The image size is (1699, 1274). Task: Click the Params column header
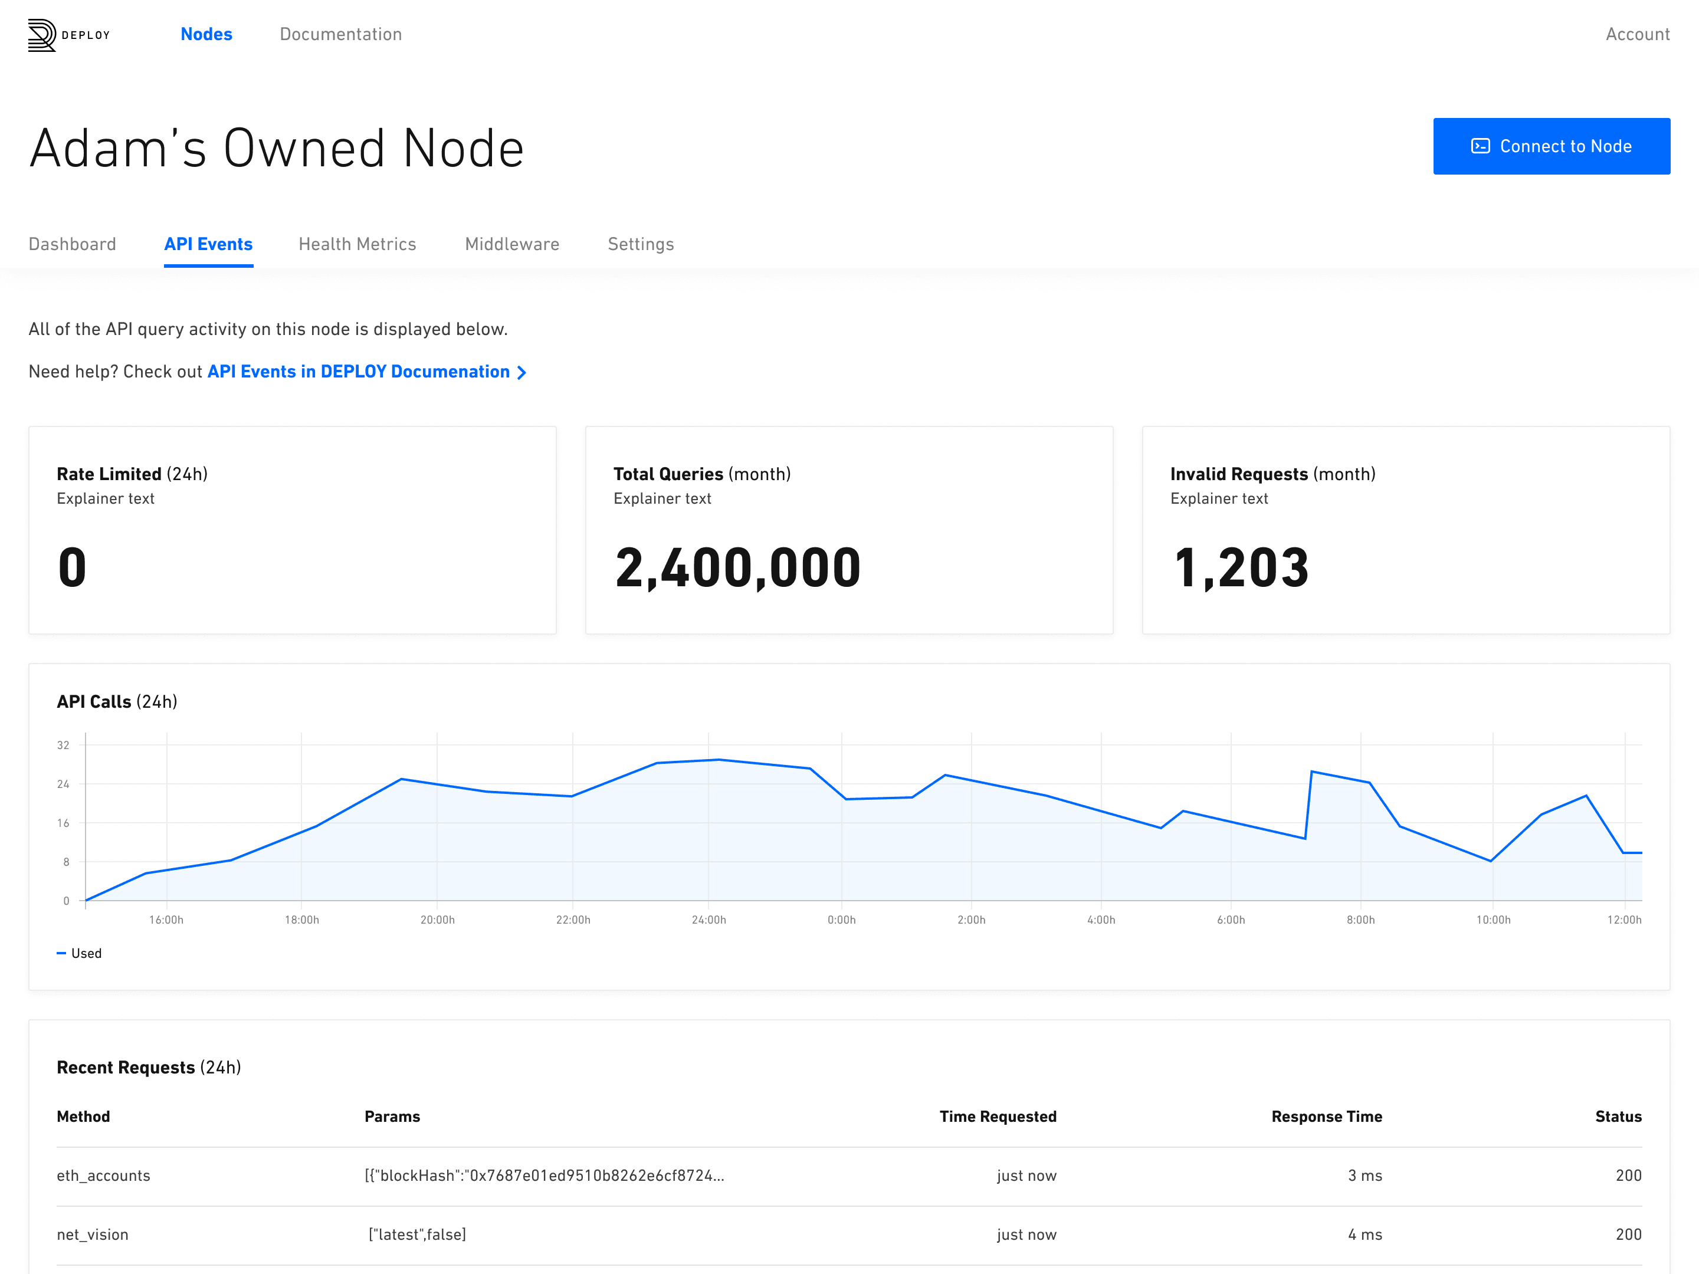tap(392, 1117)
